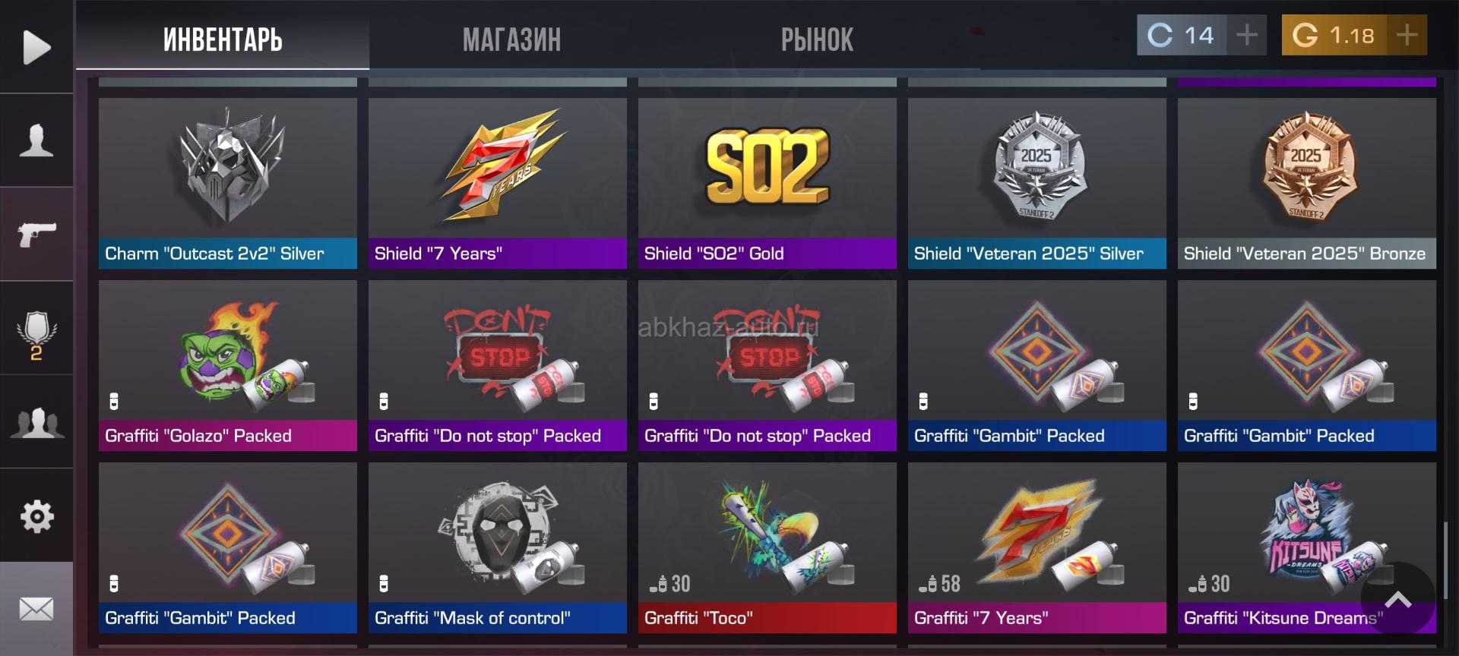Switch to the РЫНОК tab
Screen dimensions: 1459x656
click(817, 39)
